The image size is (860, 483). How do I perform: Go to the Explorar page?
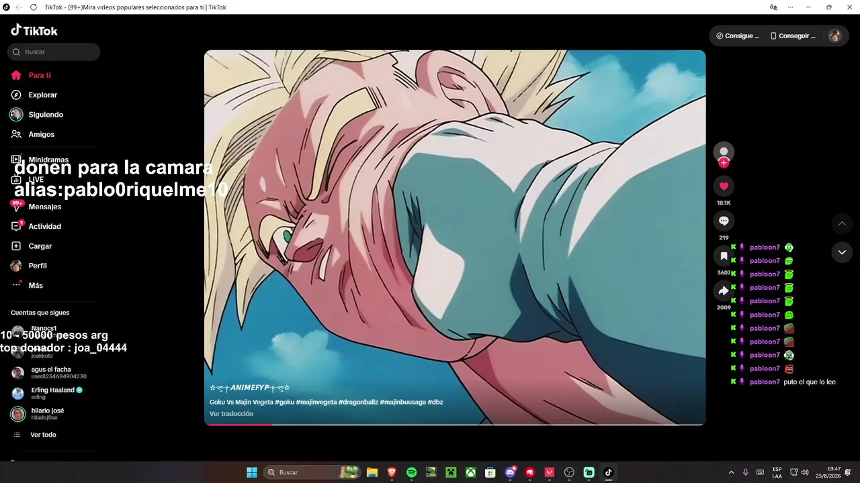tap(34, 95)
